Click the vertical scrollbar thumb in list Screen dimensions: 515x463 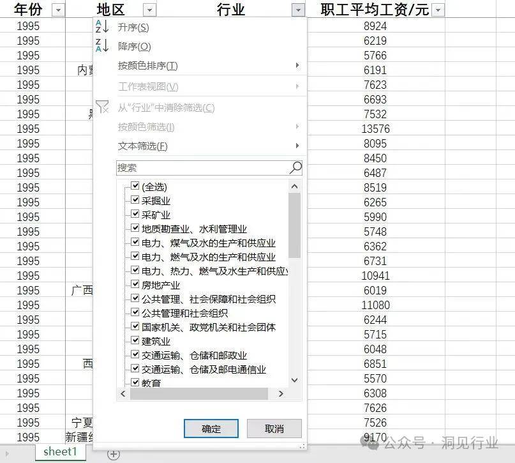295,225
